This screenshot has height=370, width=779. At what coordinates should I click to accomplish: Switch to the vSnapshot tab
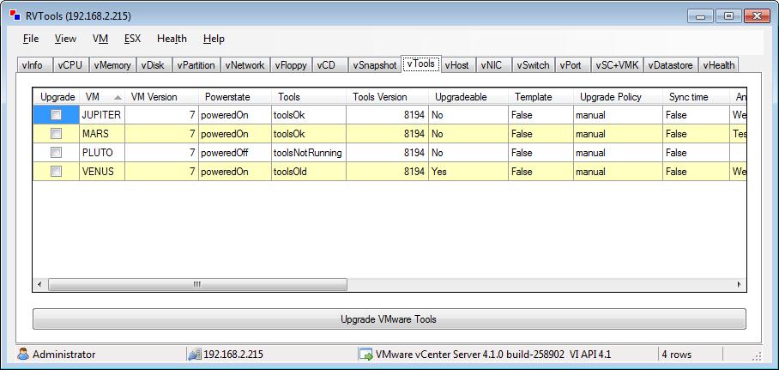tap(375, 65)
